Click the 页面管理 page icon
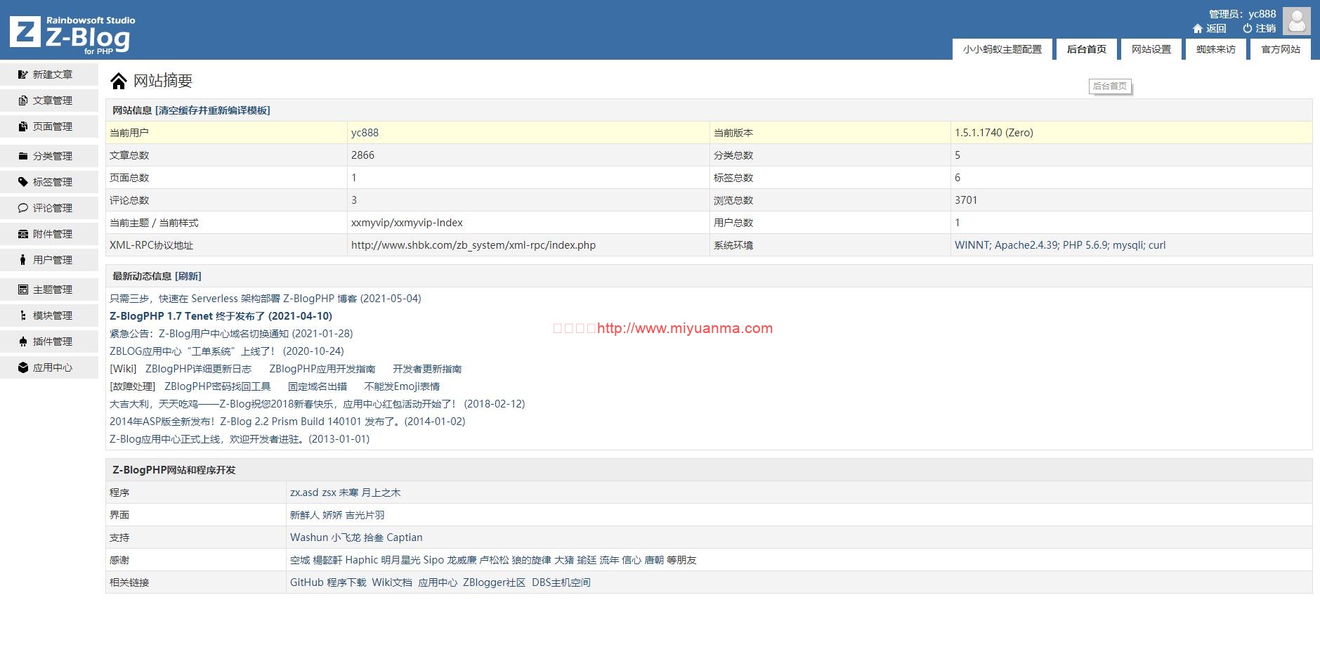 tap(23, 126)
